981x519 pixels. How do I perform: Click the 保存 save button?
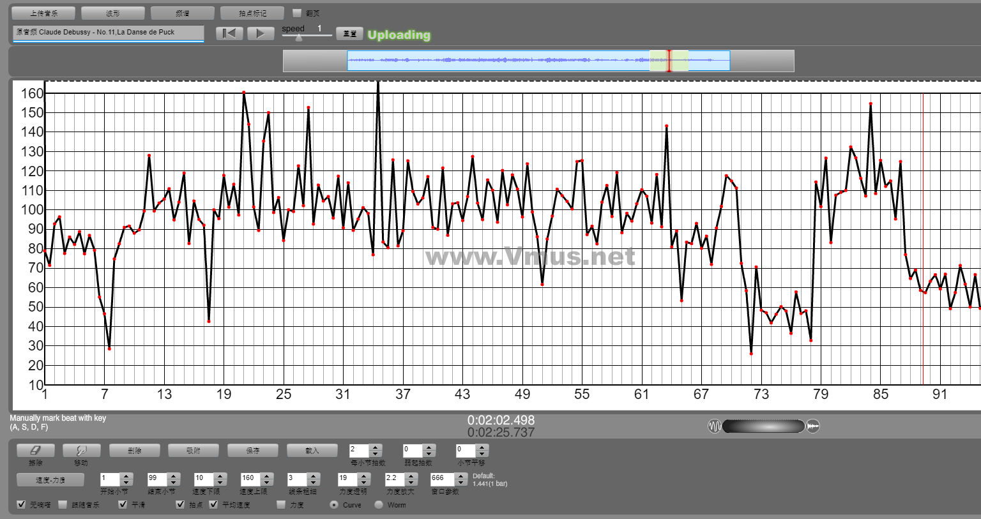[253, 451]
